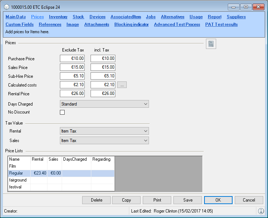Viewport: 268px width, 218px height.
Task: Open the Rental tax value dropdown
Action: [x=104, y=131]
